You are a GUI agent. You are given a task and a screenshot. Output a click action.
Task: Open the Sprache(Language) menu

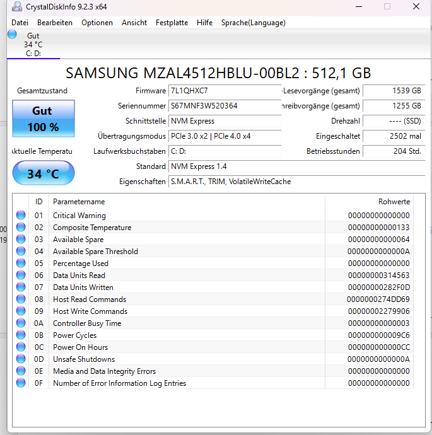(x=253, y=23)
